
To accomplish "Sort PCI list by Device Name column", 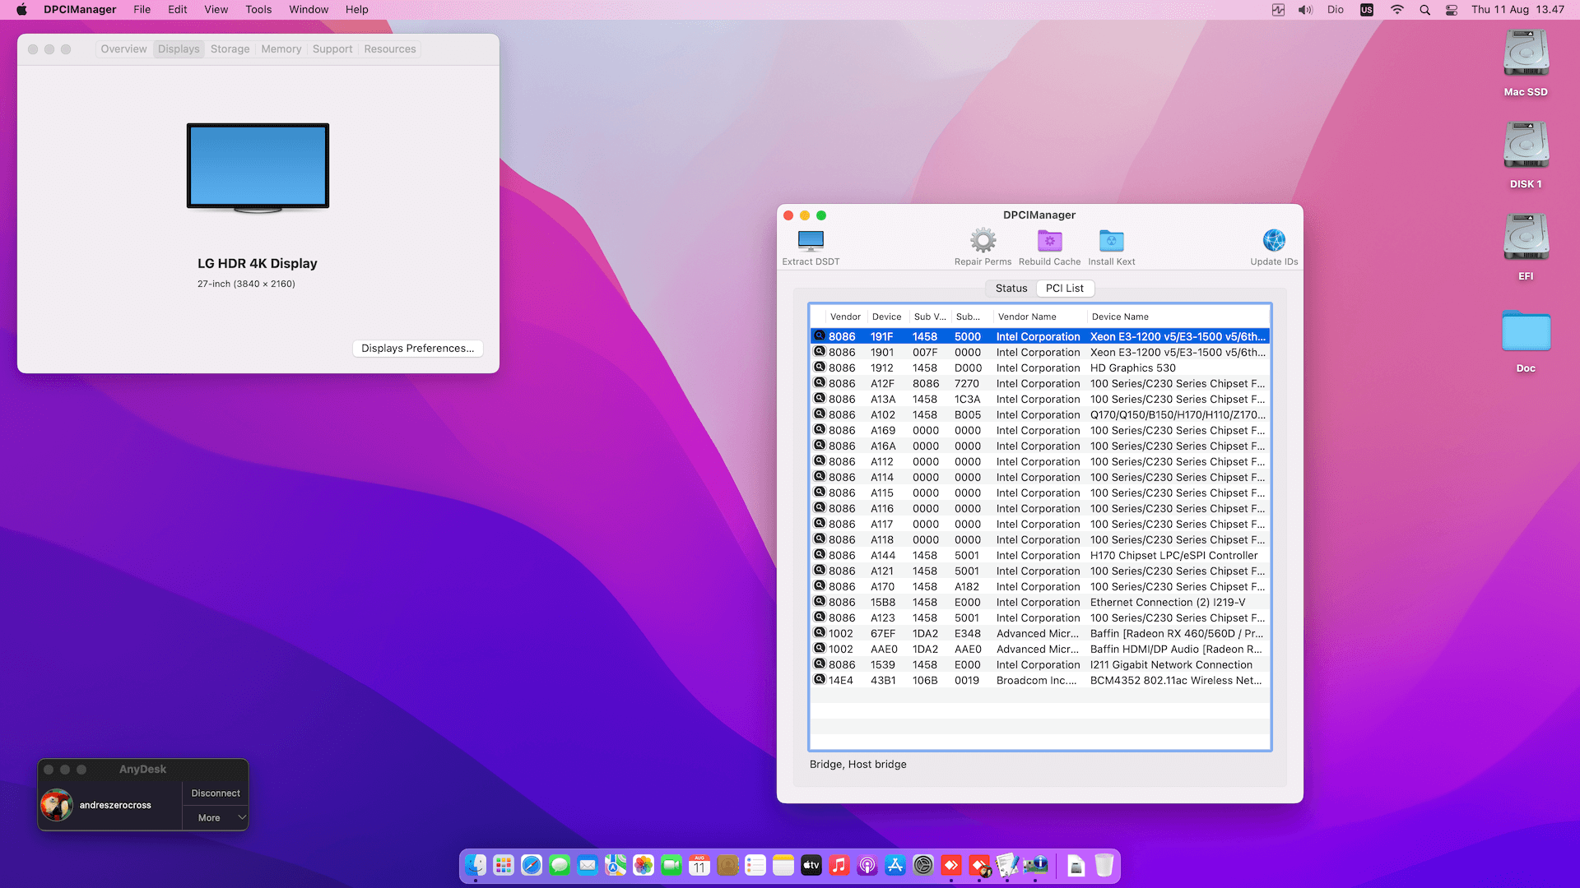I will point(1178,317).
